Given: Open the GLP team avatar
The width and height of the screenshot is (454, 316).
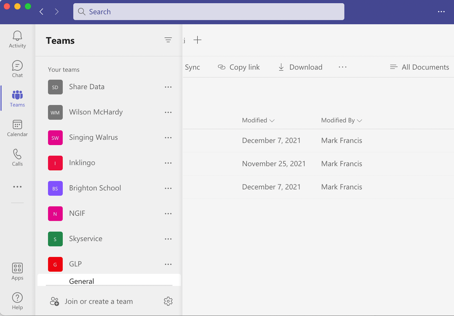Looking at the screenshot, I should 55,264.
